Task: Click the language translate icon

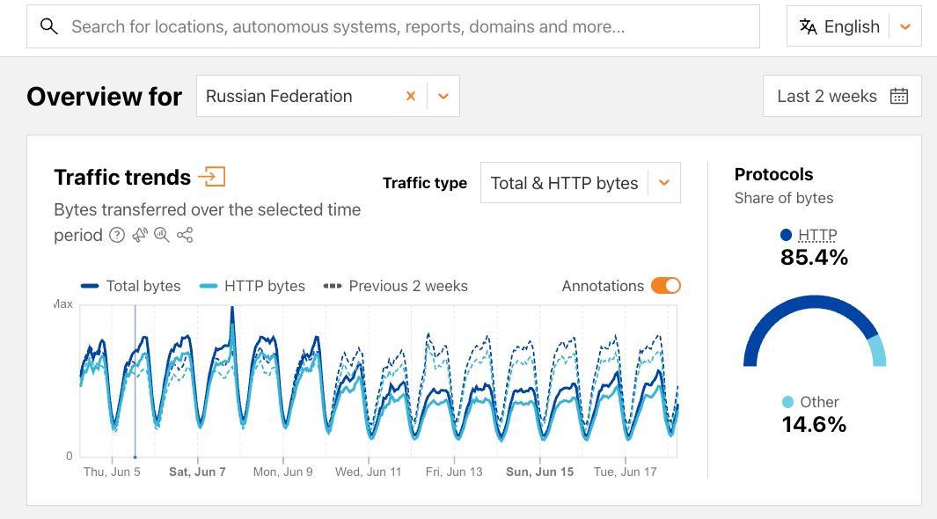Action: coord(808,26)
